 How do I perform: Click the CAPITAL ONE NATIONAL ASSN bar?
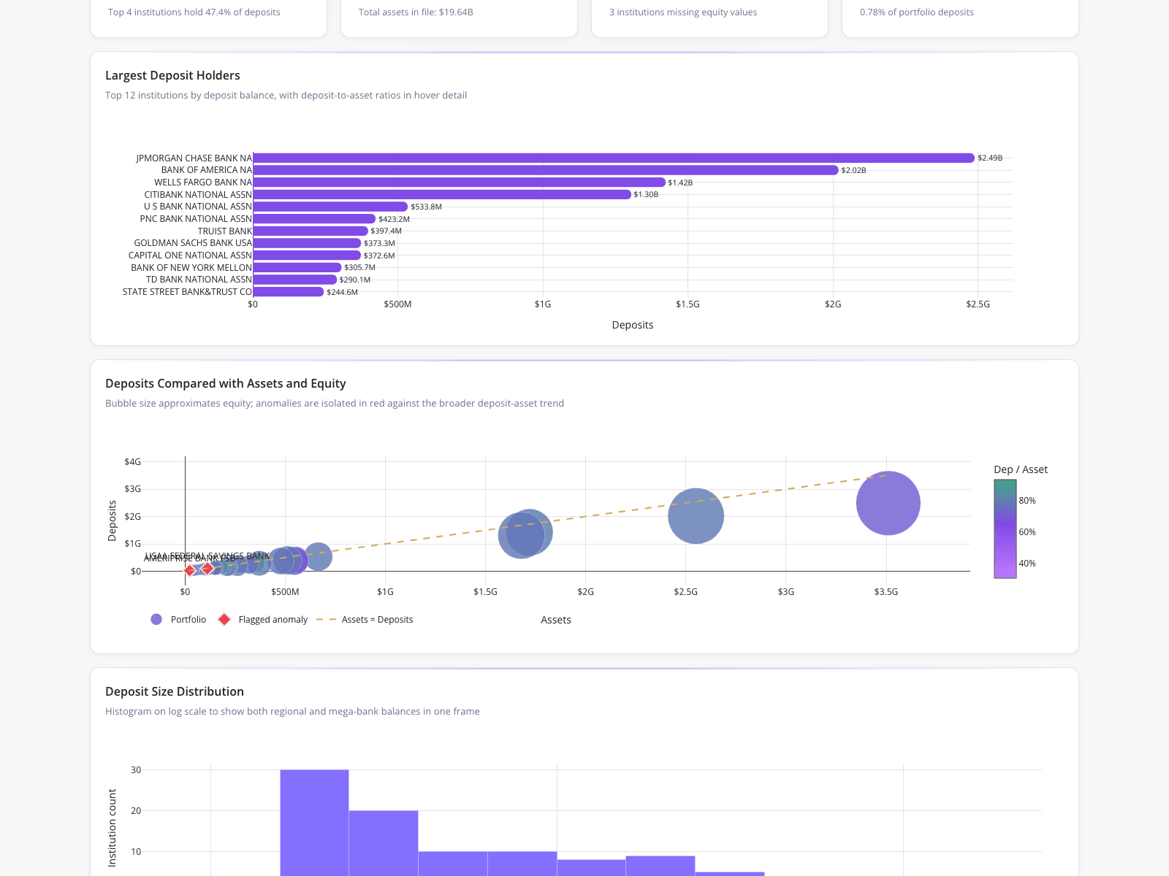(307, 255)
